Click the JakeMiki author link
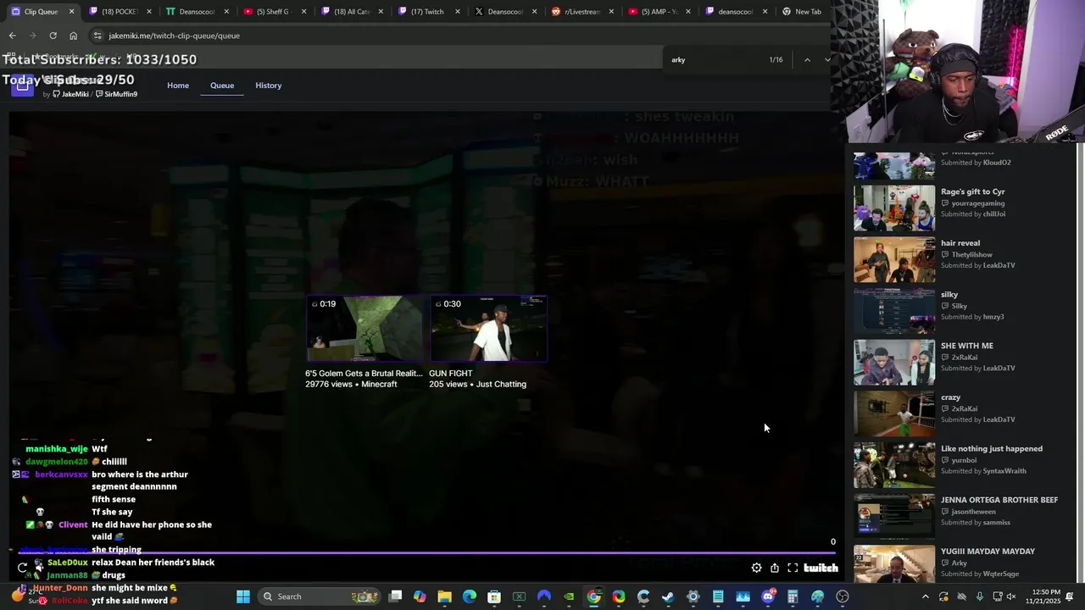Viewport: 1085px width, 610px height. click(x=70, y=94)
